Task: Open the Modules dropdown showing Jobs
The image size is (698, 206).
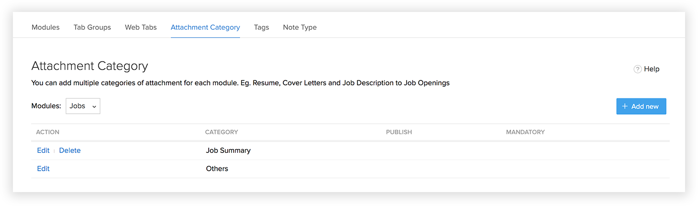Action: [x=83, y=106]
